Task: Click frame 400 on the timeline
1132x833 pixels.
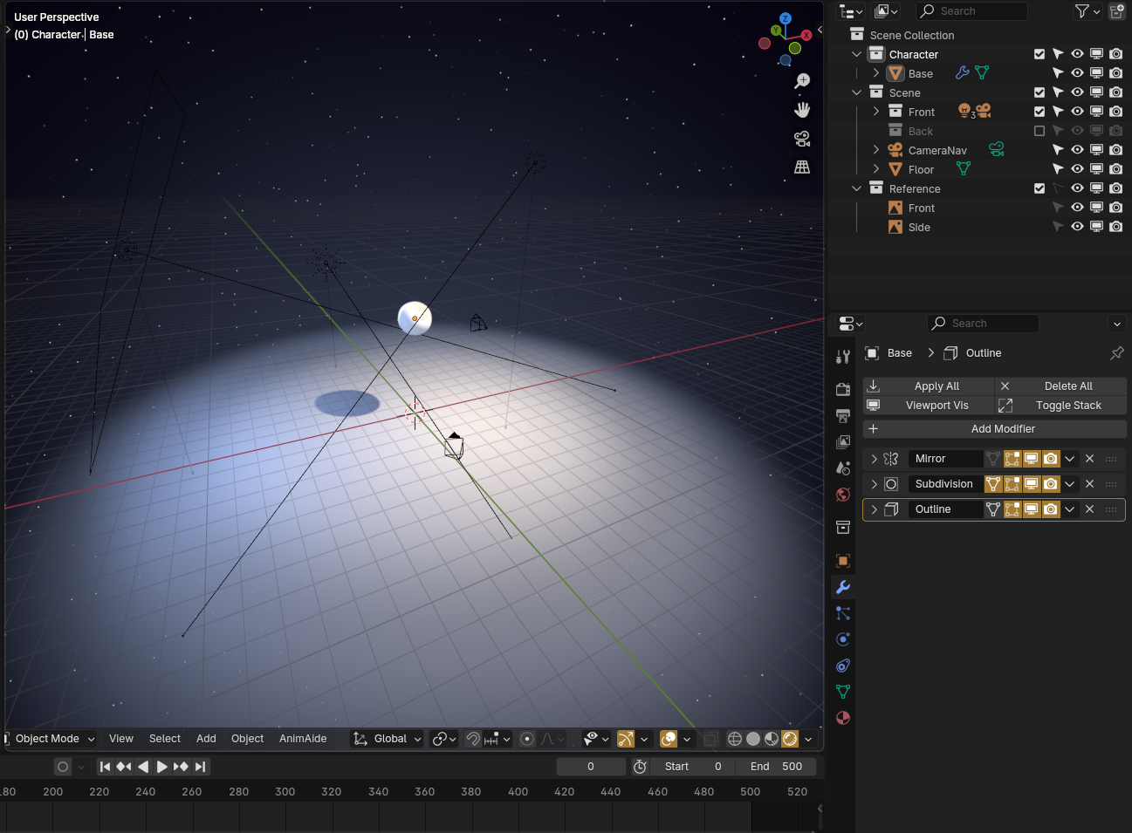Action: click(518, 792)
